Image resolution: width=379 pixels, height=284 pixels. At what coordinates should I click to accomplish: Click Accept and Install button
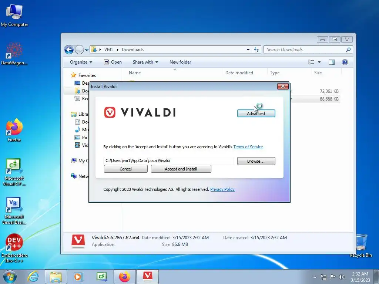coord(181,169)
